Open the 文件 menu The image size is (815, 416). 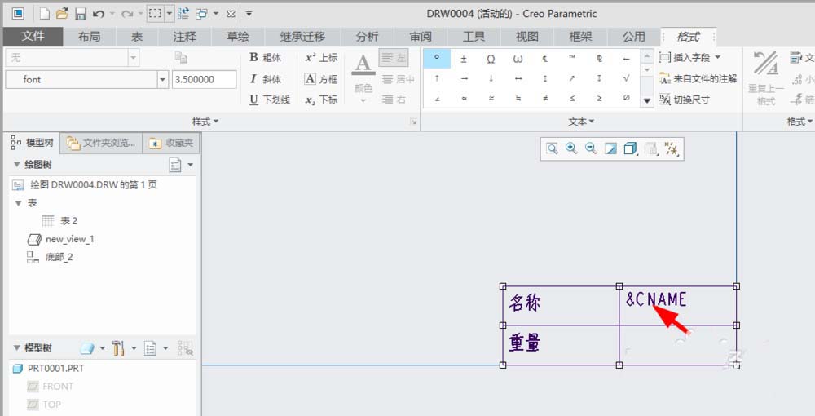click(33, 37)
